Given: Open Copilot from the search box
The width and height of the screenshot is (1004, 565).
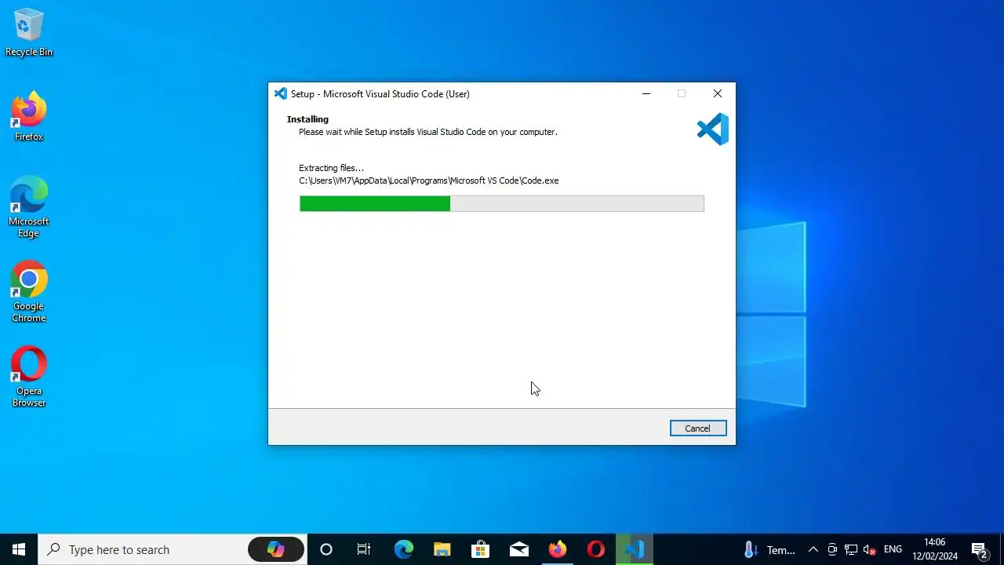Looking at the screenshot, I should point(275,549).
